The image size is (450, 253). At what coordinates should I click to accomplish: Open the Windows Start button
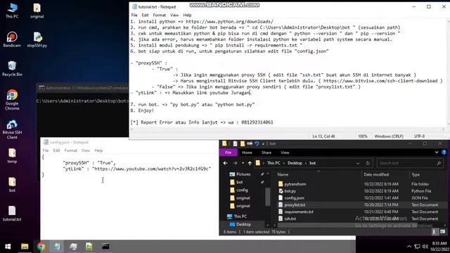(8, 247)
